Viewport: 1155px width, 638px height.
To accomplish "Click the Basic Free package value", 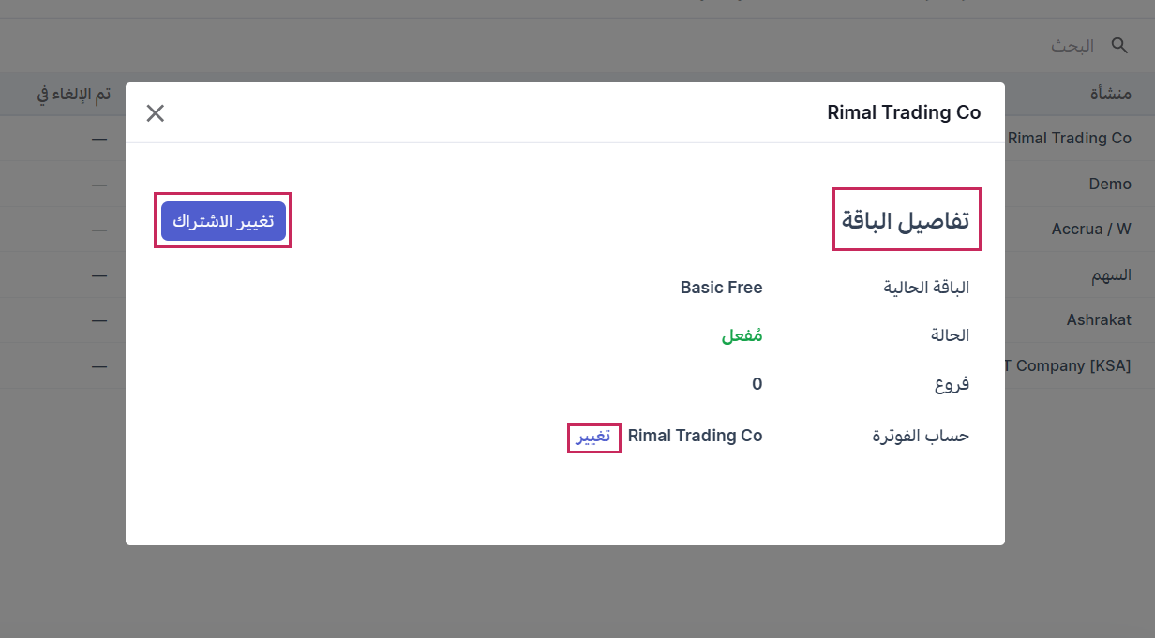I will coord(721,288).
